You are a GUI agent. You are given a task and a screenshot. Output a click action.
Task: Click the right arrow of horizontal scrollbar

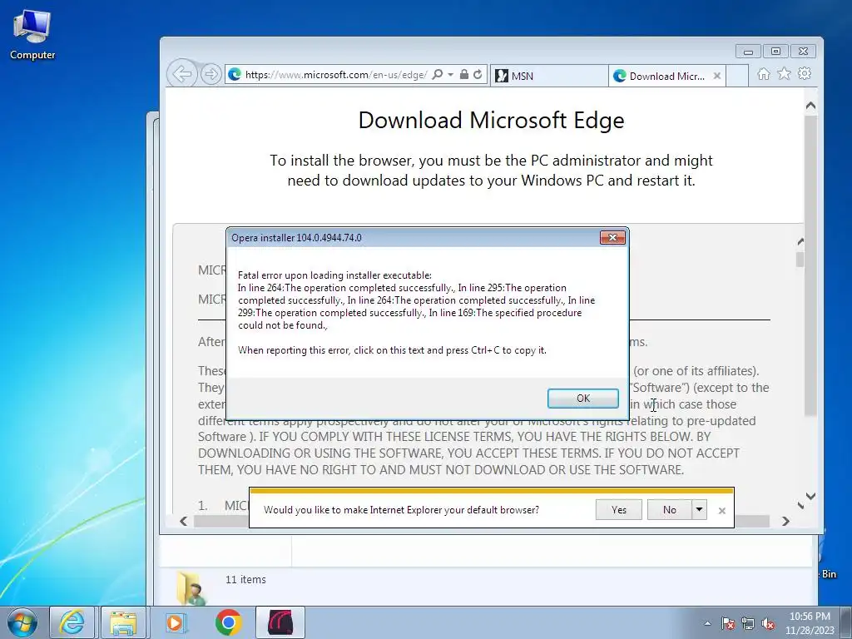coord(785,521)
